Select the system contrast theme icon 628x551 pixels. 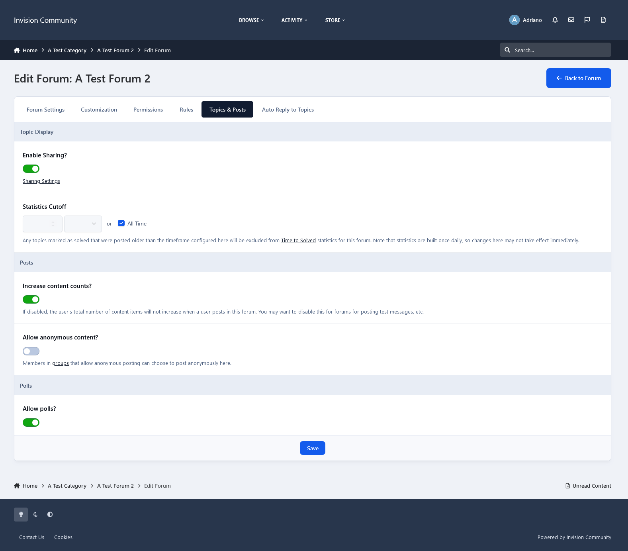point(50,514)
